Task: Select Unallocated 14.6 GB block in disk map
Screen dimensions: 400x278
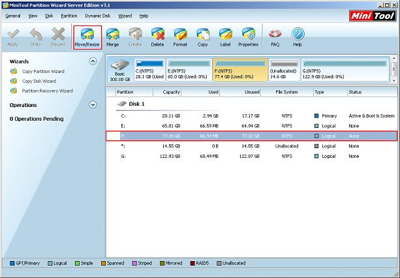Action: tap(285, 70)
